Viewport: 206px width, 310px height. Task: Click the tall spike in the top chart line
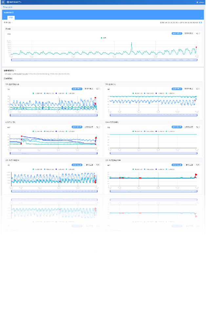[132, 43]
